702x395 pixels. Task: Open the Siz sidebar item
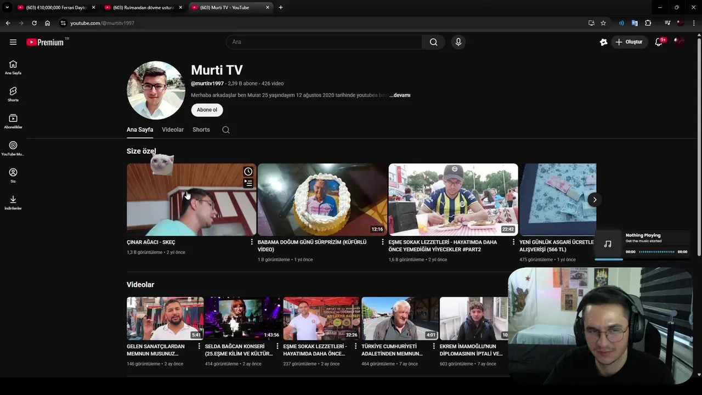pos(13,176)
